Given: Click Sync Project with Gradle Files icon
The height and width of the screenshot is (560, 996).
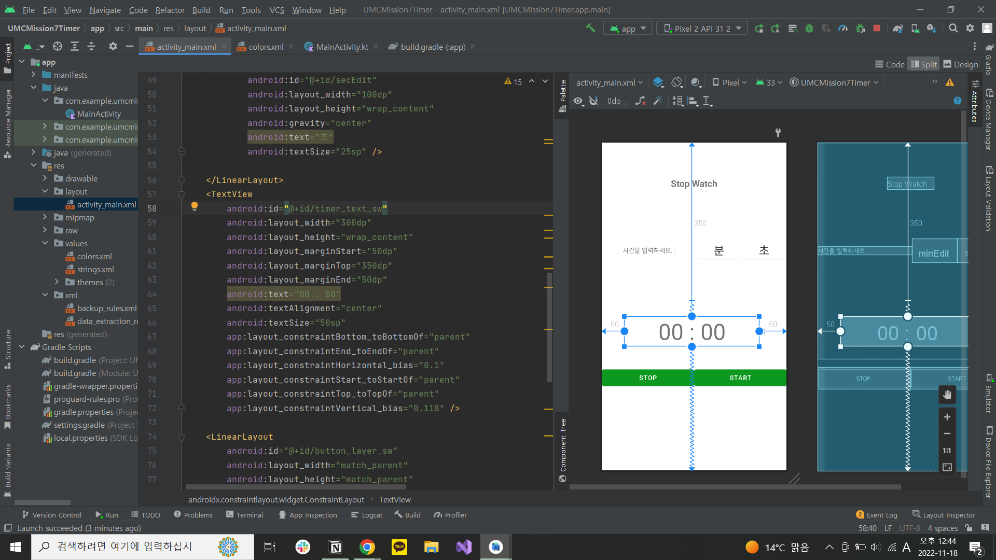Looking at the screenshot, I should coord(898,29).
